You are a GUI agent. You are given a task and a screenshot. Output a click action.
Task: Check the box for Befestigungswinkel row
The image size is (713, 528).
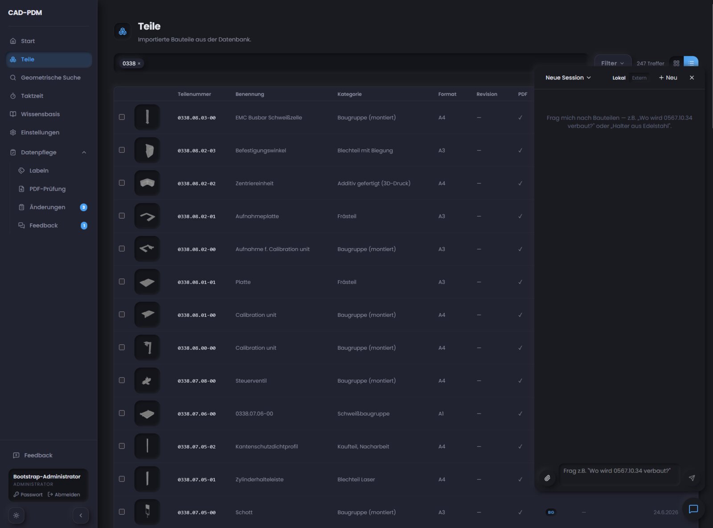point(122,150)
